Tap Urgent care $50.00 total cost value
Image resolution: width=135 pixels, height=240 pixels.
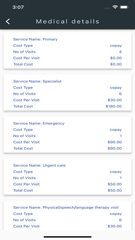pos(115,190)
